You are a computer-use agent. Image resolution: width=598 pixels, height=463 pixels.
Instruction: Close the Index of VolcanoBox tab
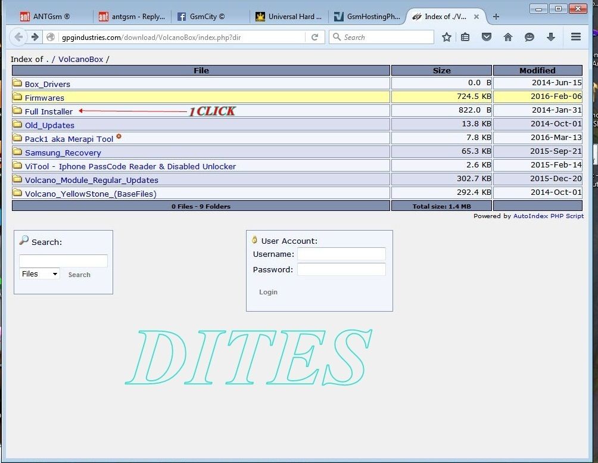[476, 17]
